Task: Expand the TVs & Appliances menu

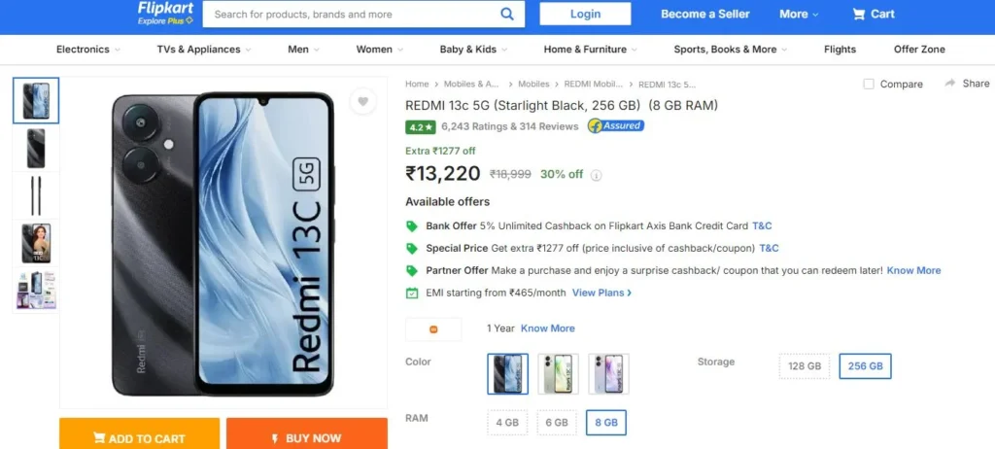Action: click(x=204, y=49)
